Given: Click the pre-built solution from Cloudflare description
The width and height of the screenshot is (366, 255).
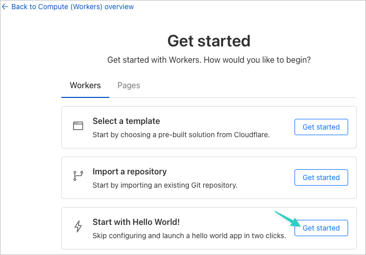Looking at the screenshot, I should [x=181, y=135].
